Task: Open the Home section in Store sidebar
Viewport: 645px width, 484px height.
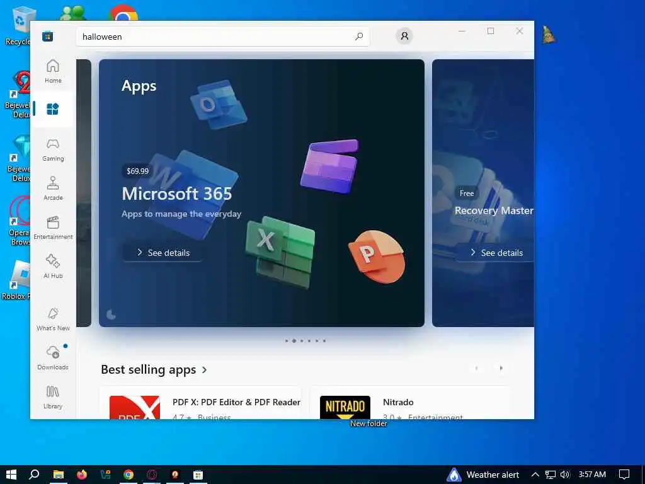Action: 53,71
